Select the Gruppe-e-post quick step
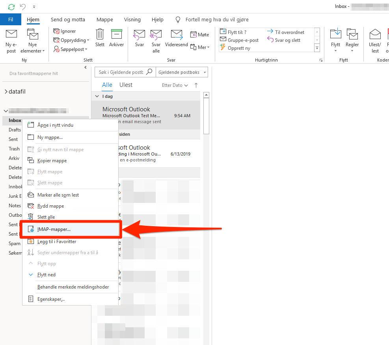The image size is (389, 345). [x=239, y=40]
